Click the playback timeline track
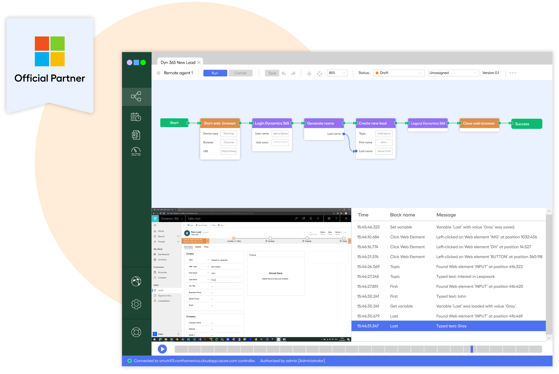 358,349
